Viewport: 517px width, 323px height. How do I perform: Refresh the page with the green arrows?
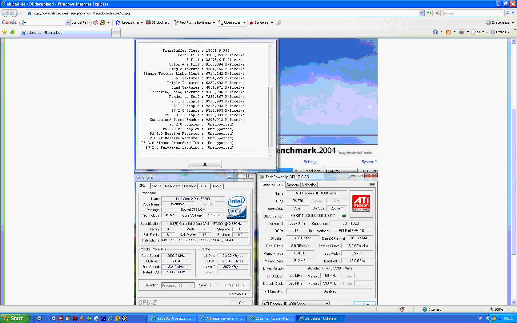tap(429, 13)
